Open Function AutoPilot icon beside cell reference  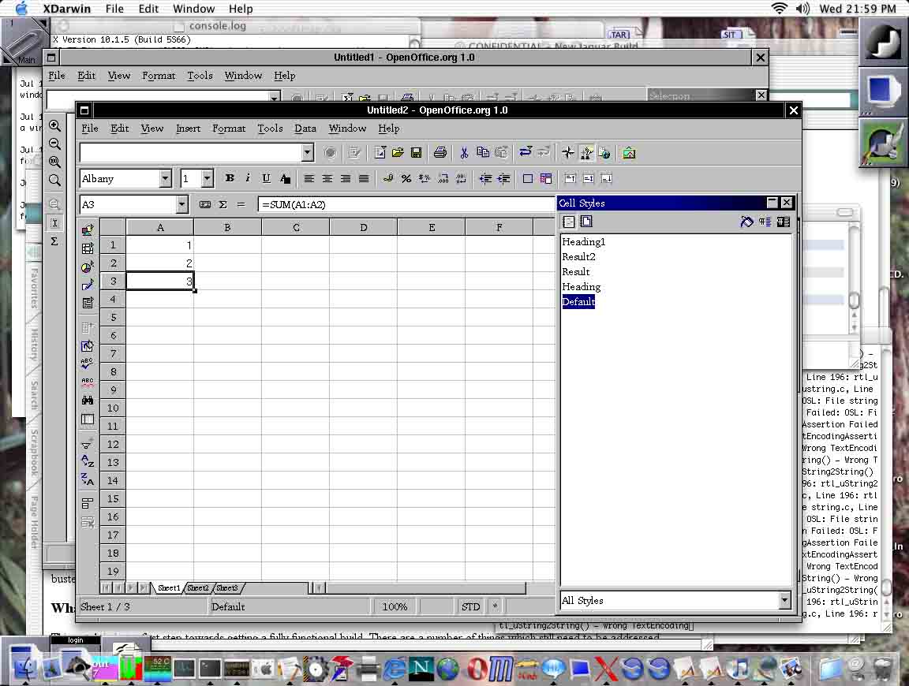(x=204, y=204)
